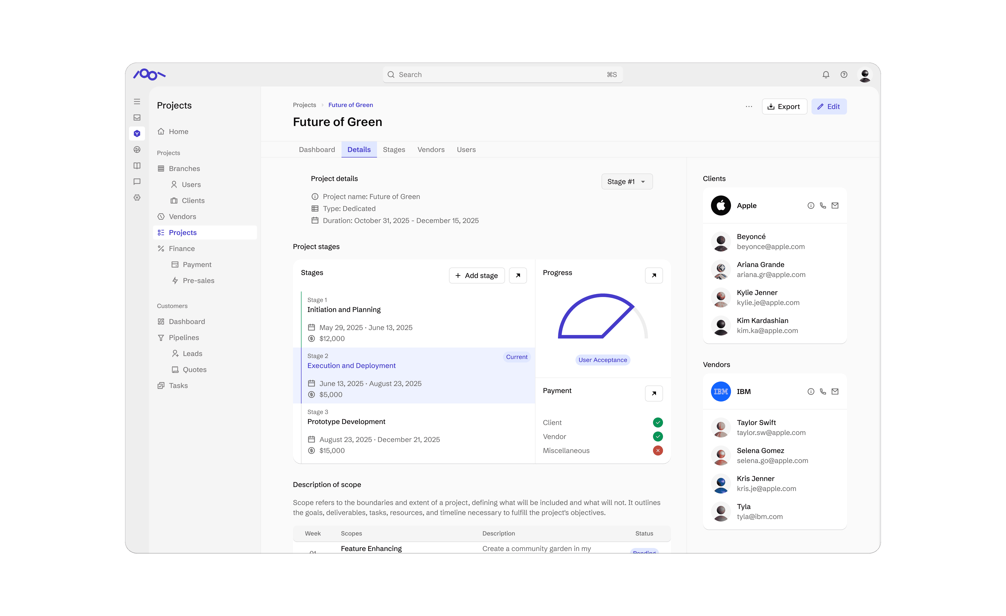The width and height of the screenshot is (1006, 616).
Task: Open the inbox icon in left rail
Action: coord(137,117)
